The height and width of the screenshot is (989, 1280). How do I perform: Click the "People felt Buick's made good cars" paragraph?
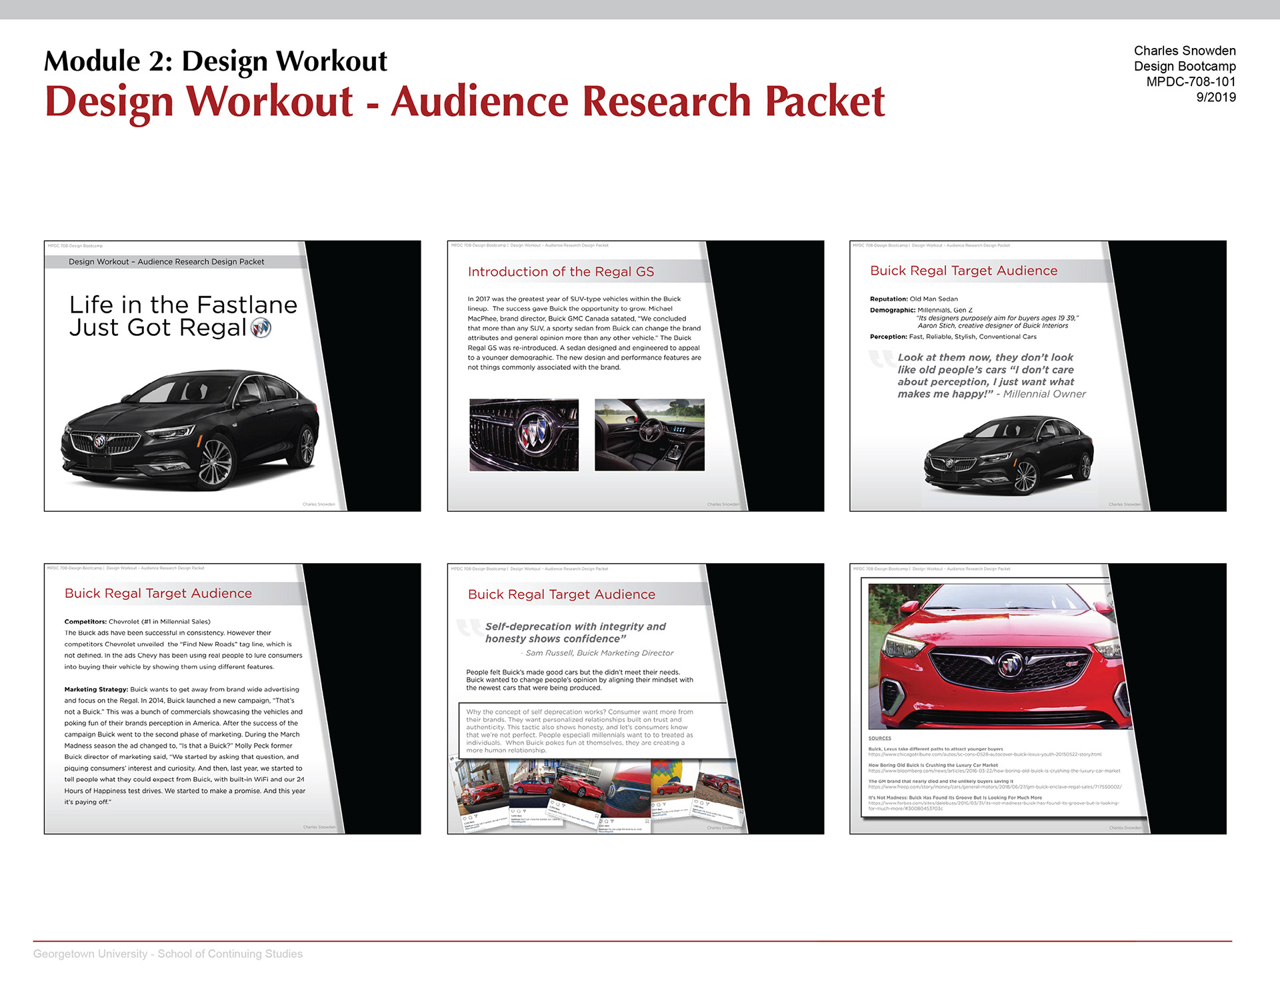tap(580, 680)
